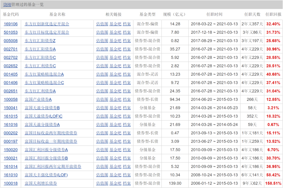Open 东方红策略精选混合A fund page
Screen dimensions: 283x188
(x=44, y=74)
